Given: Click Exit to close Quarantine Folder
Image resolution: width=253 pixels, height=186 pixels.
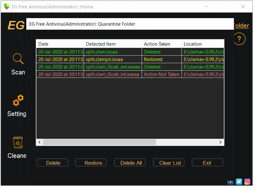Looking at the screenshot, I should pyautogui.click(x=208, y=163).
